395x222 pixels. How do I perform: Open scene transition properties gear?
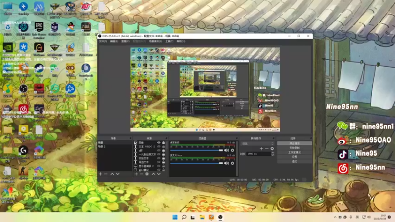tap(272, 149)
